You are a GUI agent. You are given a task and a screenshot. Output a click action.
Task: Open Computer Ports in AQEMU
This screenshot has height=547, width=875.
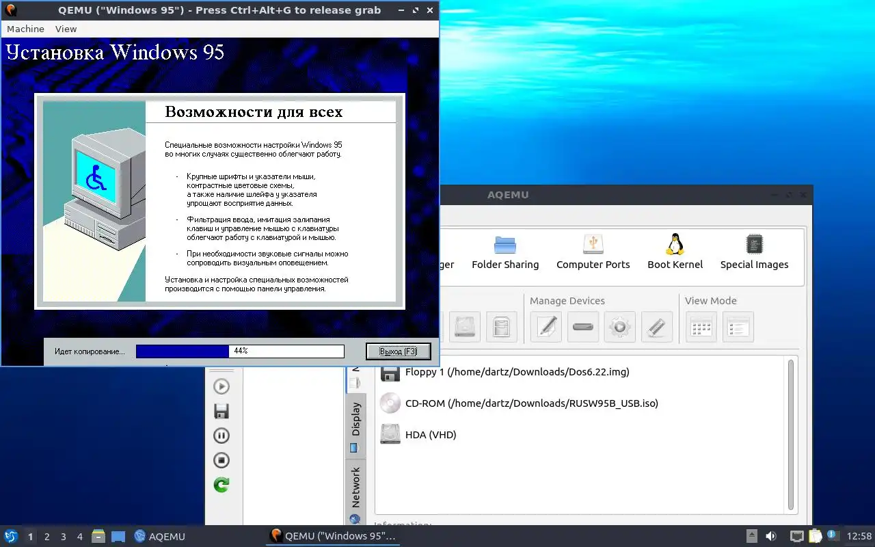tap(593, 252)
